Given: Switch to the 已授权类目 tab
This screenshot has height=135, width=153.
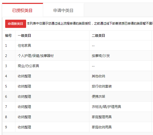Looking at the screenshot, I should (22, 10).
